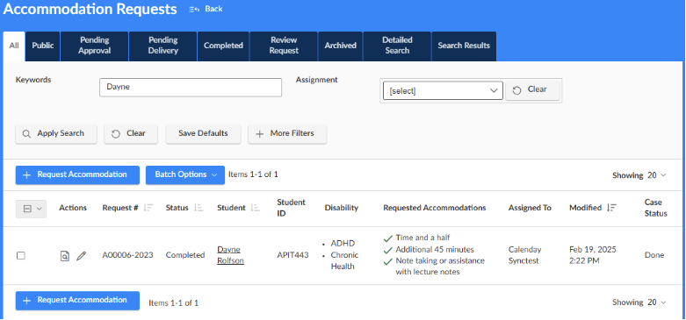Click the Disability column header
This screenshot has width=686, height=320.
click(x=342, y=208)
